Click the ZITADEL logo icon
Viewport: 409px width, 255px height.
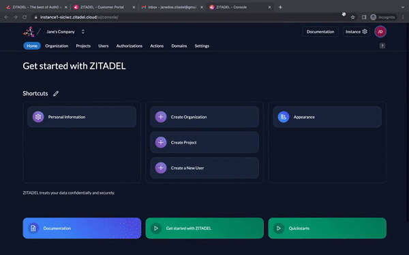pyautogui.click(x=29, y=32)
